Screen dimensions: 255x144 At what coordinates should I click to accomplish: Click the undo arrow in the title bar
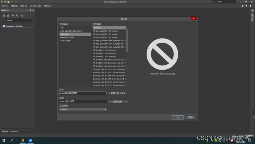(12, 2)
